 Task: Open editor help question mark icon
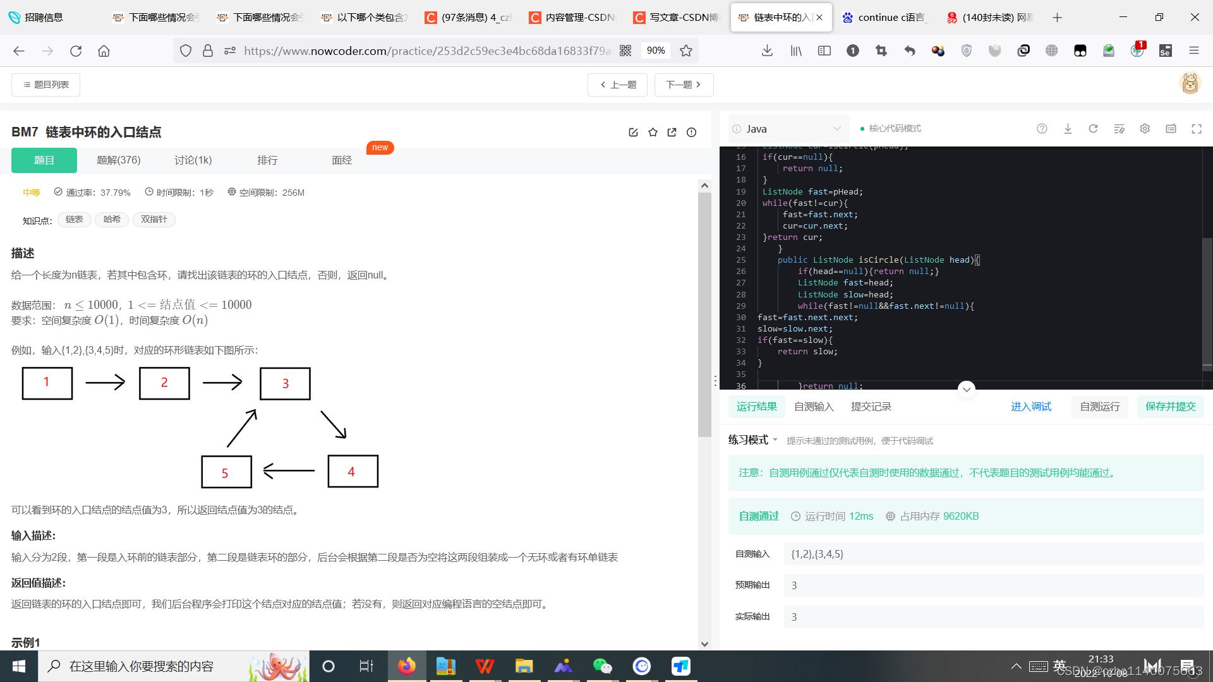tap(1042, 129)
